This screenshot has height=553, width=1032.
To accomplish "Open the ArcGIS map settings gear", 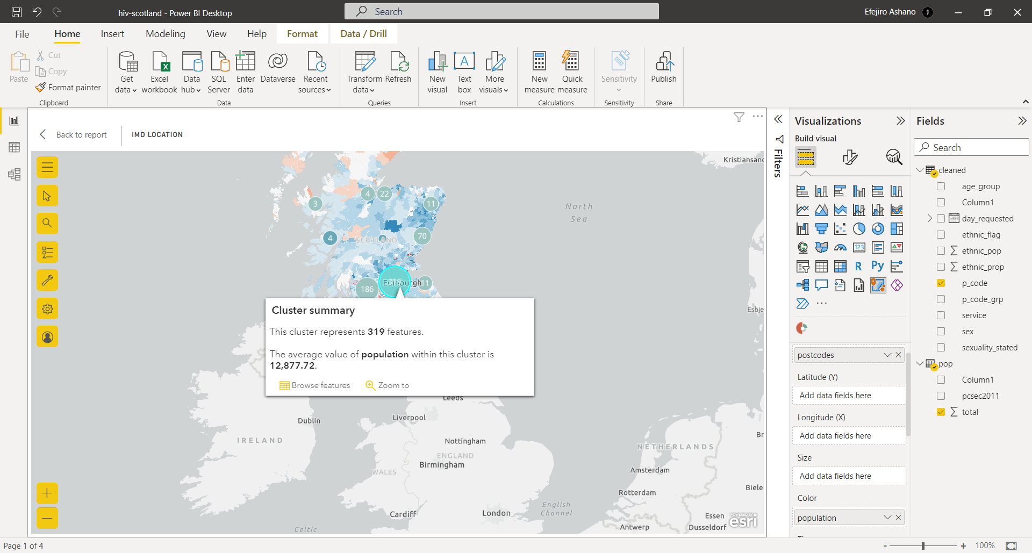I will (x=47, y=308).
